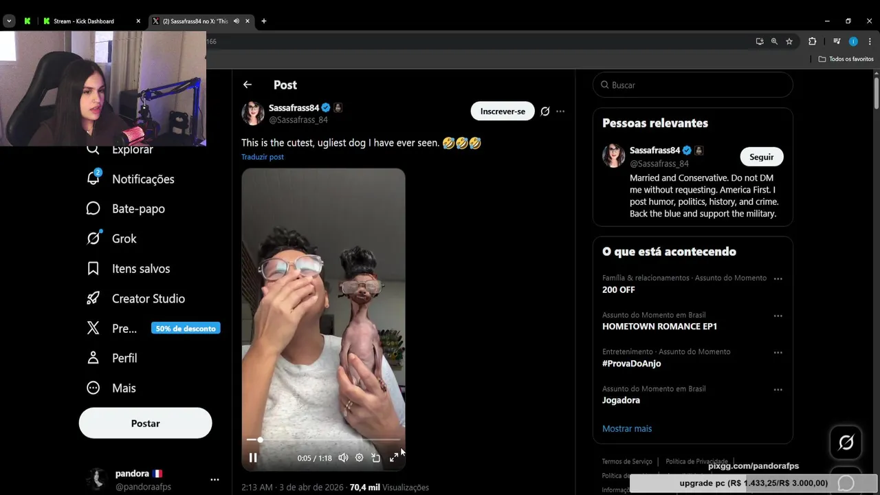Select the pinned Kick tab
The width and height of the screenshot is (880, 495).
click(27, 21)
